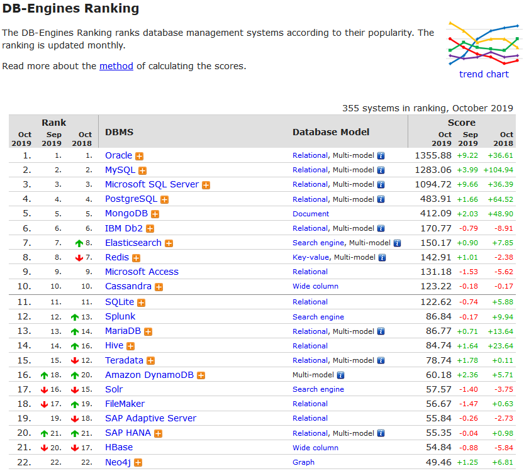Click the orange plus icon beside Hive
Image resolution: width=524 pixels, height=471 pixels.
130,346
